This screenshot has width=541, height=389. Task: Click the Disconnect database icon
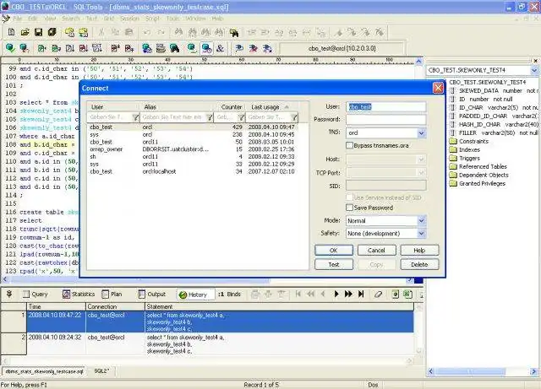pos(25,48)
